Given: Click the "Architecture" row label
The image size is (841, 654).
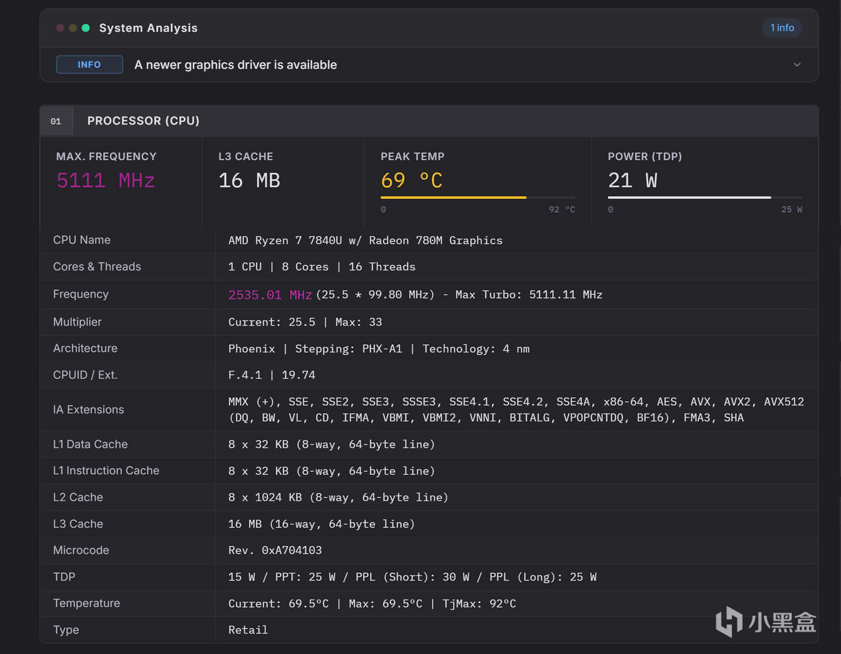Looking at the screenshot, I should click(85, 348).
